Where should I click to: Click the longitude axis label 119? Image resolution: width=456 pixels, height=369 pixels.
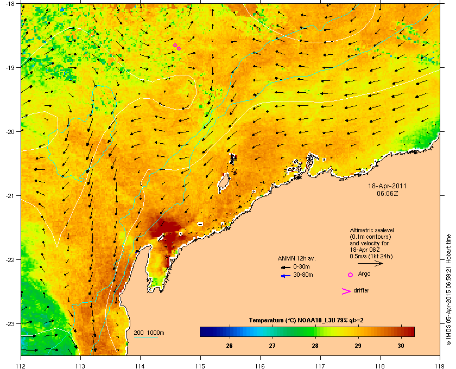(x=440, y=366)
